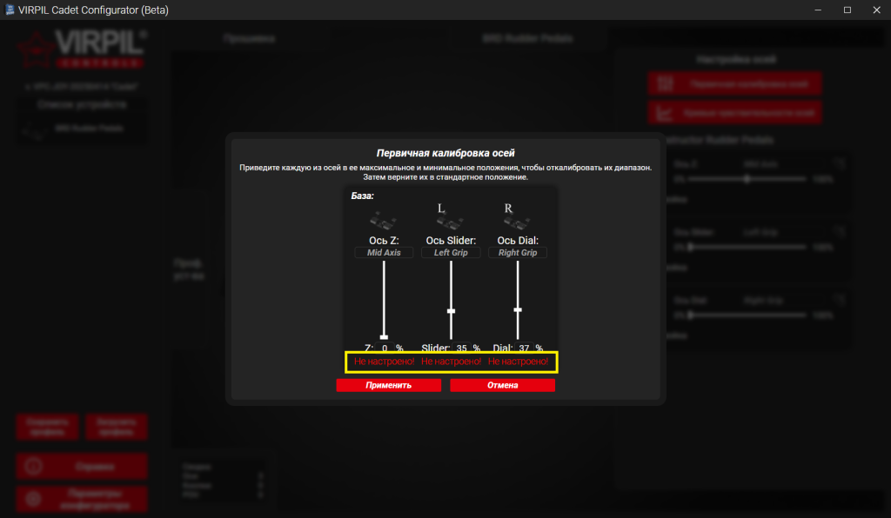Click the Загрузить профиль button
The height and width of the screenshot is (518, 891).
117,427
